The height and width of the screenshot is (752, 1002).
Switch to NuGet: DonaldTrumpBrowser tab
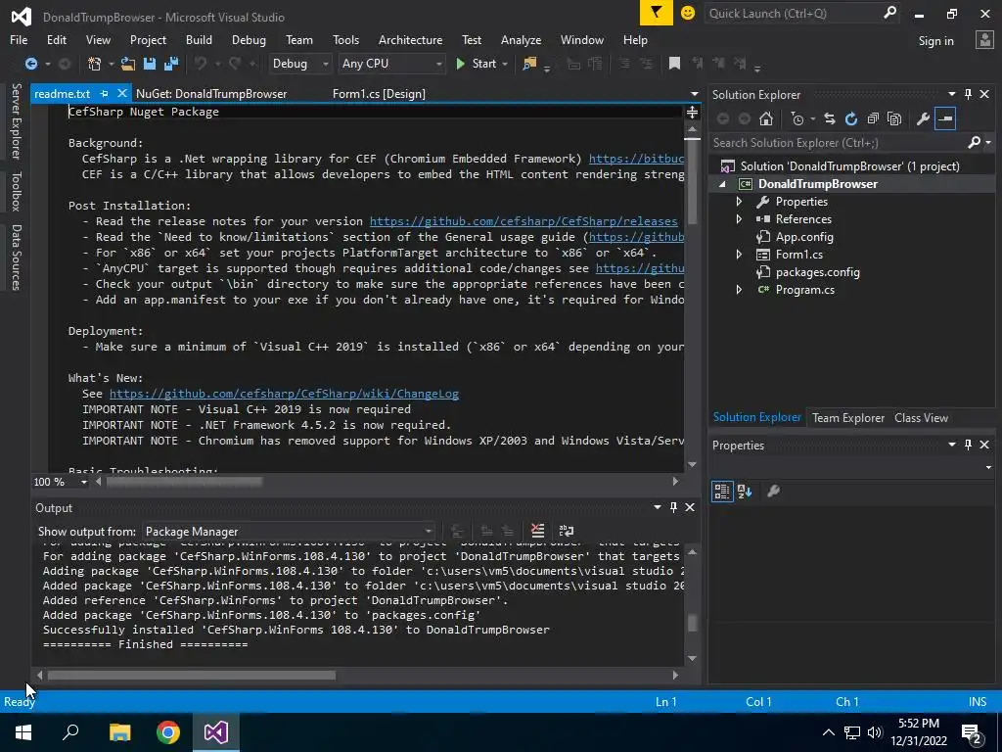click(211, 93)
